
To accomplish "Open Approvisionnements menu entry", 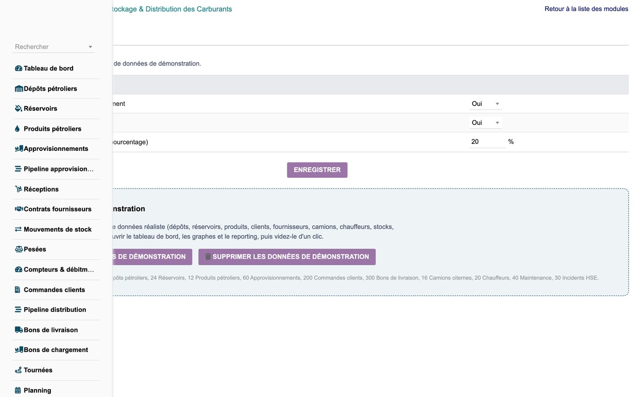I will click(56, 149).
